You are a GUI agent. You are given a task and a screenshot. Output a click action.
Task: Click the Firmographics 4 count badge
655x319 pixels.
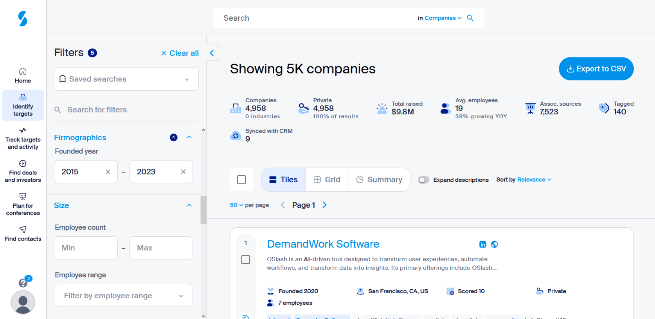pos(174,137)
